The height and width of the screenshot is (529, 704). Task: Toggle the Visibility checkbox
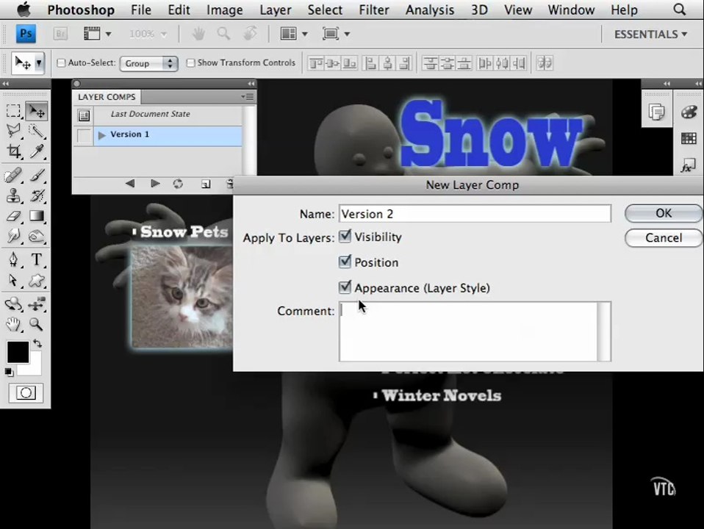(x=345, y=236)
